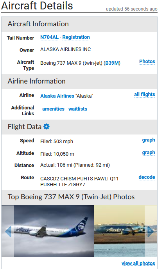Show the speed graph
Screen dimensions: 165x269
149,140
